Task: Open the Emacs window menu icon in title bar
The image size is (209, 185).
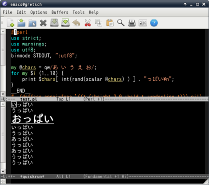Action: [x=5, y=4]
